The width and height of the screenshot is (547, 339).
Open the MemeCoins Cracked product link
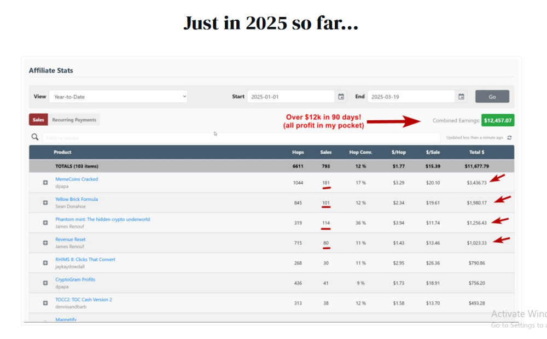pyautogui.click(x=77, y=179)
